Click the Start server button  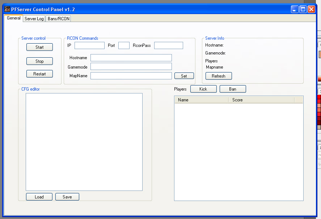(x=39, y=47)
